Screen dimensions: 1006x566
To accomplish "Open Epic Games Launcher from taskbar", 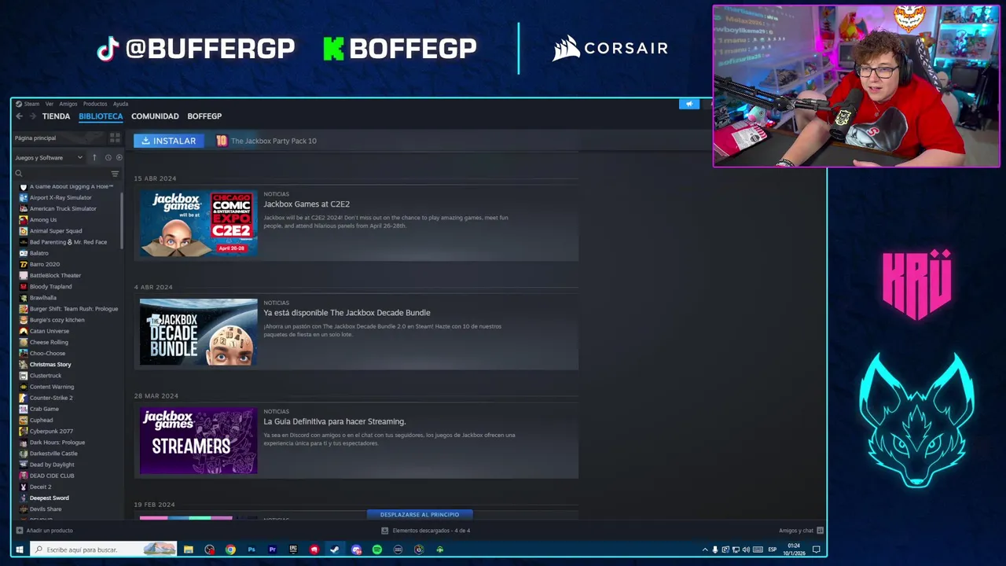I will tap(293, 549).
